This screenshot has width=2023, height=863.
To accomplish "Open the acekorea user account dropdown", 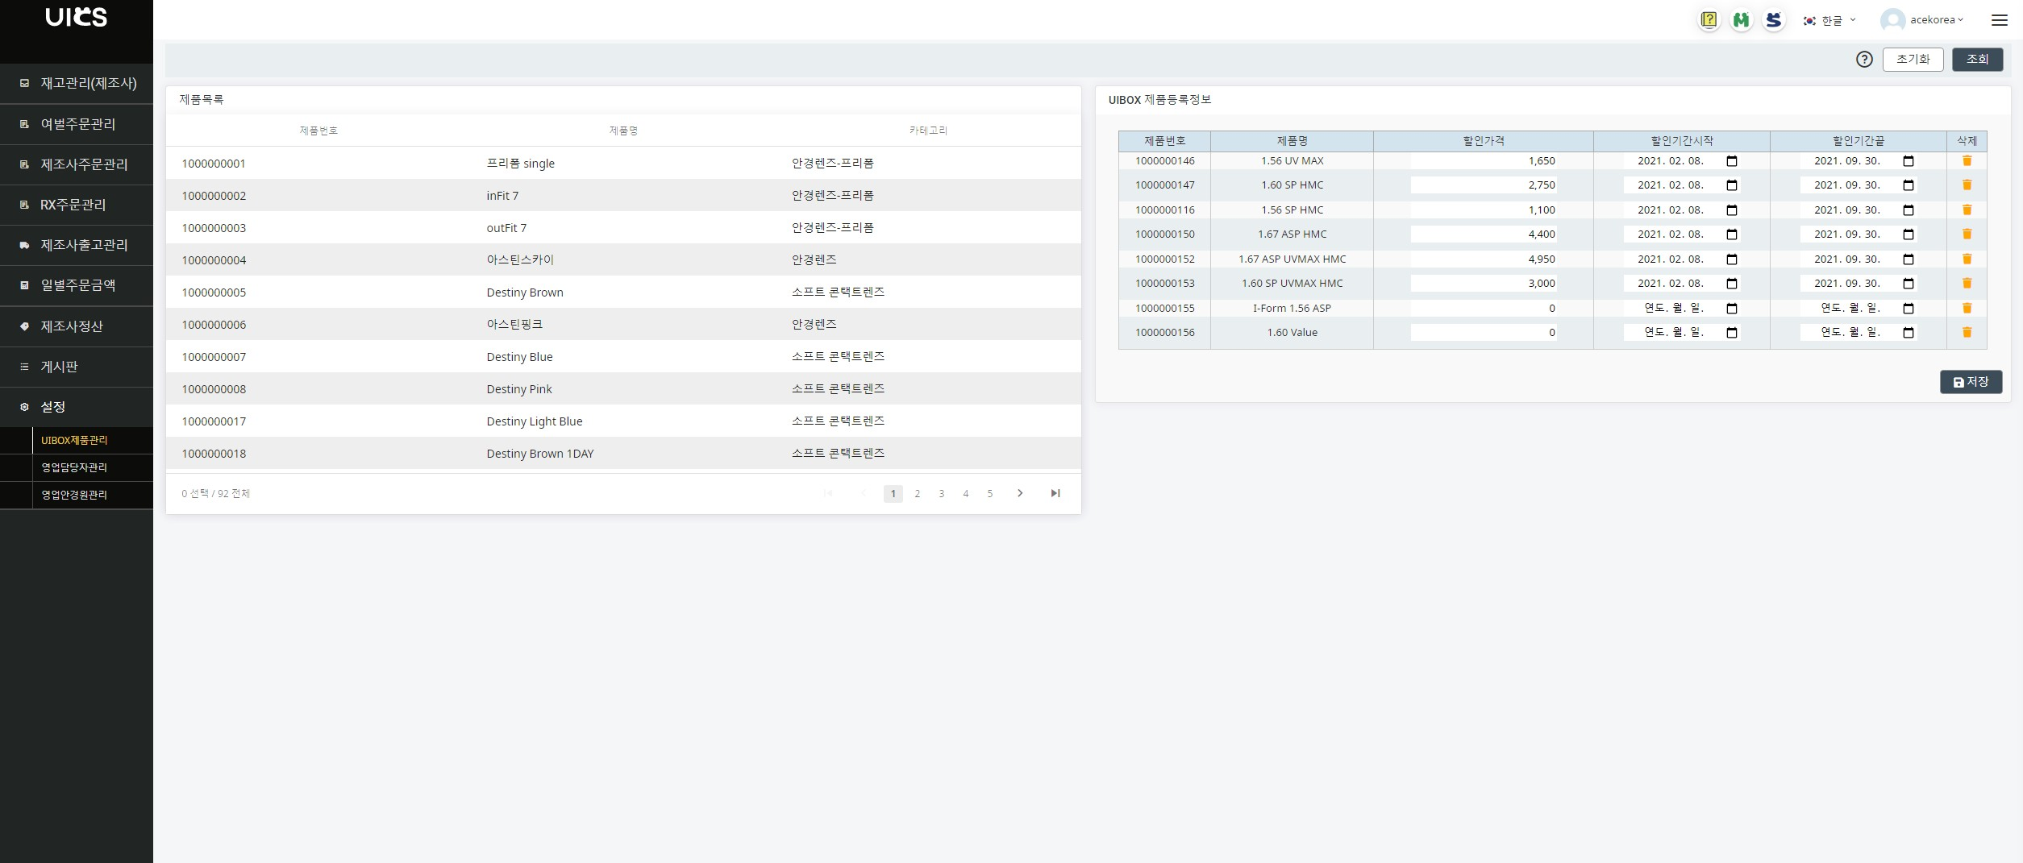I will pyautogui.click(x=1923, y=20).
